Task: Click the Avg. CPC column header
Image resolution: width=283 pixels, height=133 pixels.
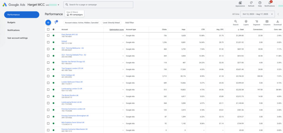Action: [x=220, y=29]
